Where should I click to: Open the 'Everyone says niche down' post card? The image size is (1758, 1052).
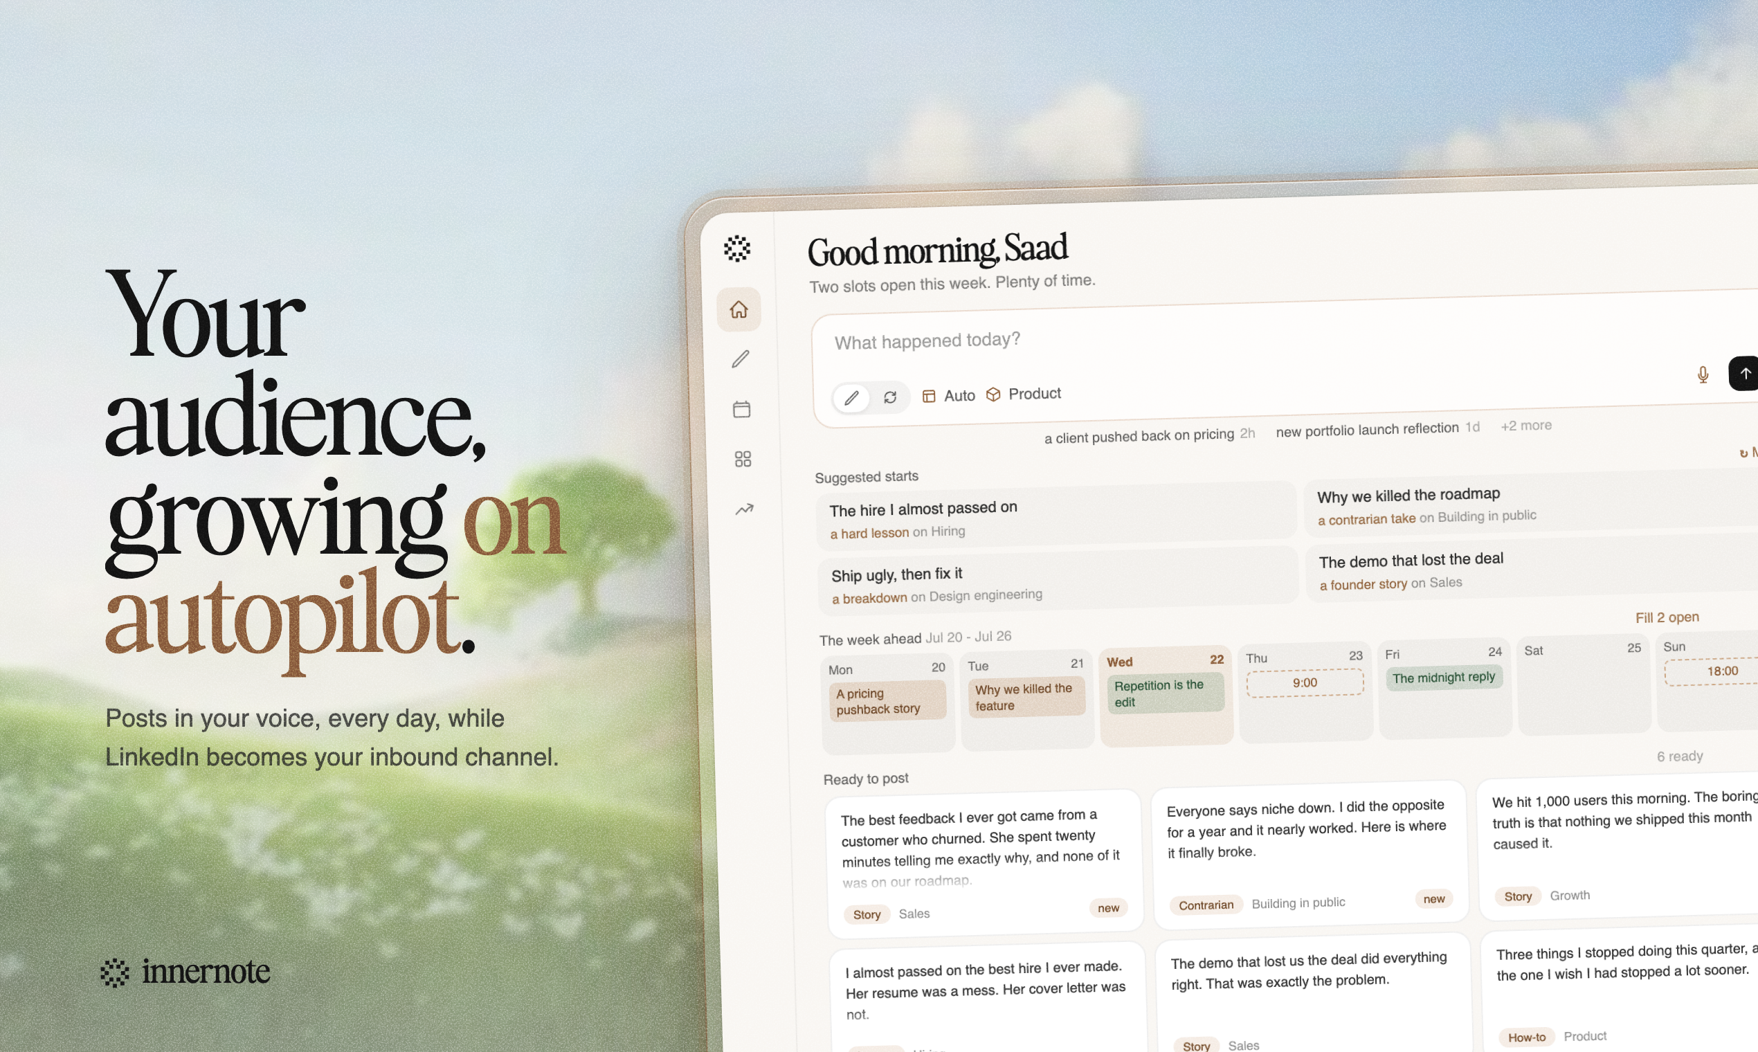1310,854
